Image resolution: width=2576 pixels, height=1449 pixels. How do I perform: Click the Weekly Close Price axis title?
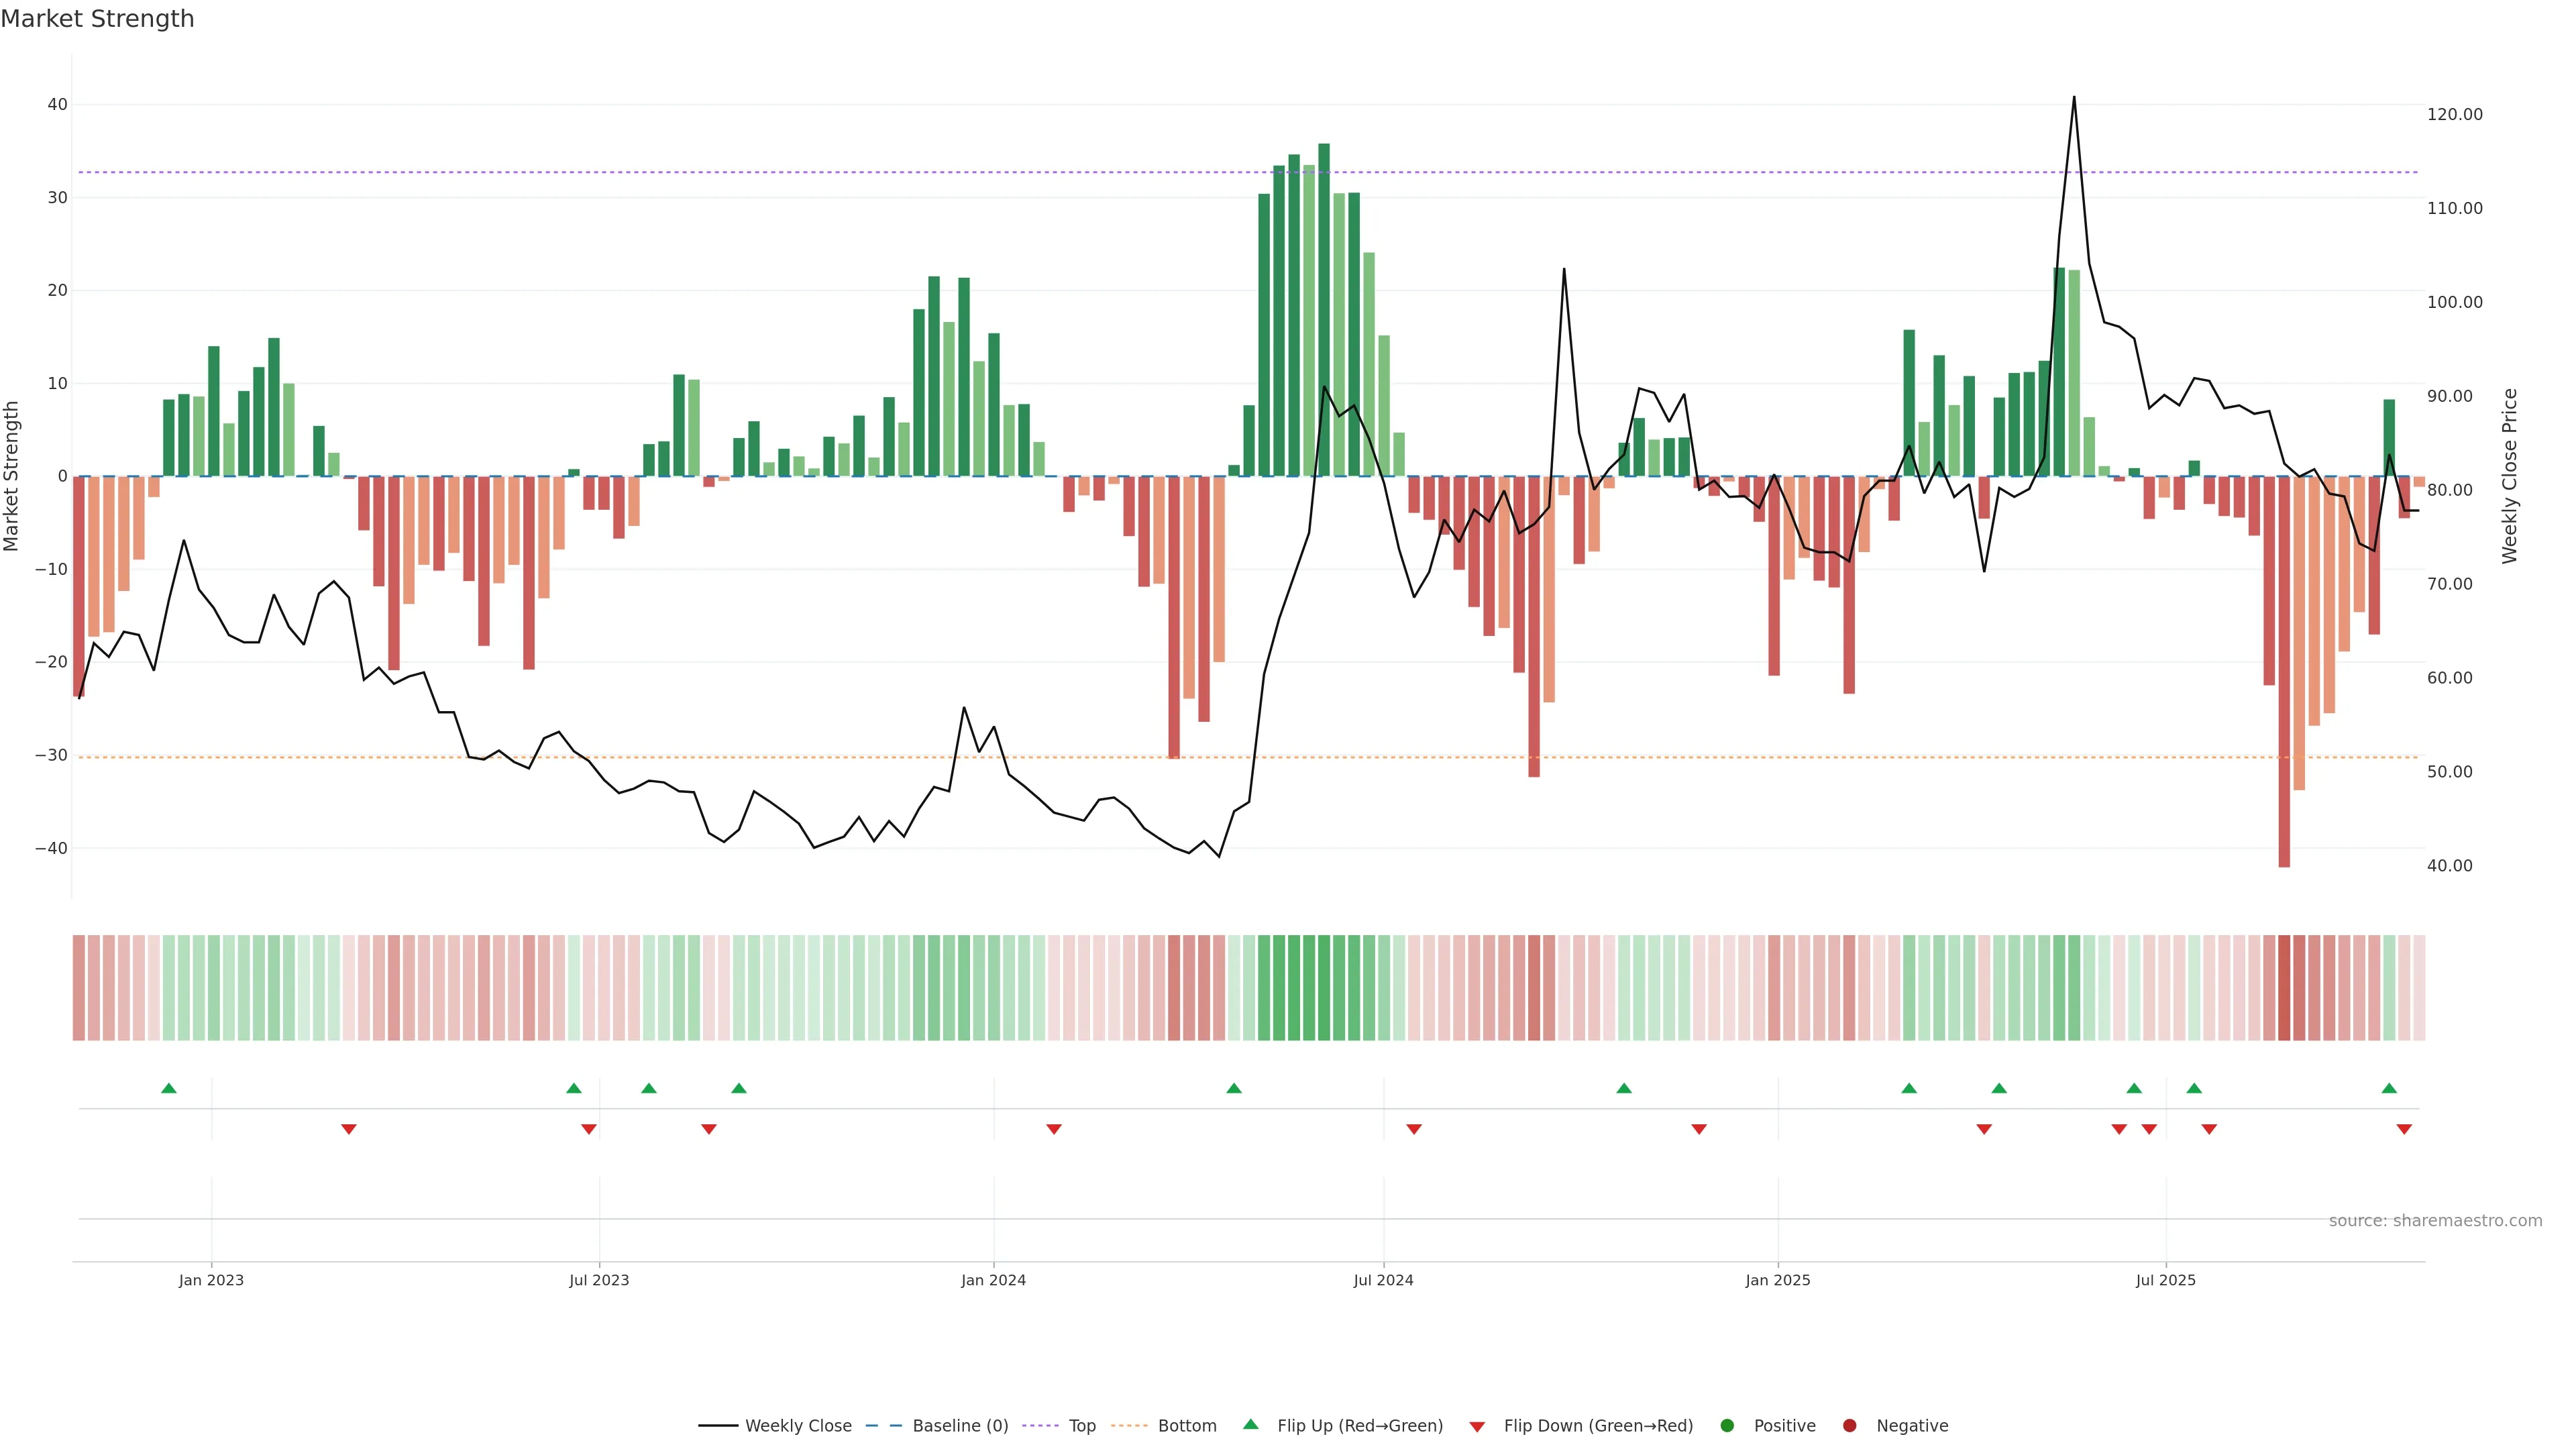click(2509, 476)
